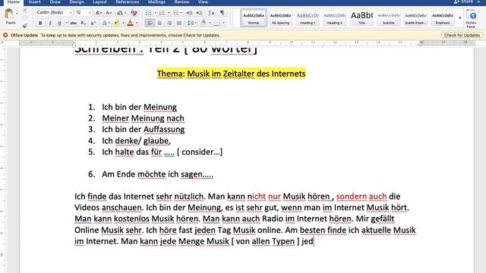
Task: Click the highlighted heading 'Thema: Musik im Zeitalter des Internets'
Action: 231,74
